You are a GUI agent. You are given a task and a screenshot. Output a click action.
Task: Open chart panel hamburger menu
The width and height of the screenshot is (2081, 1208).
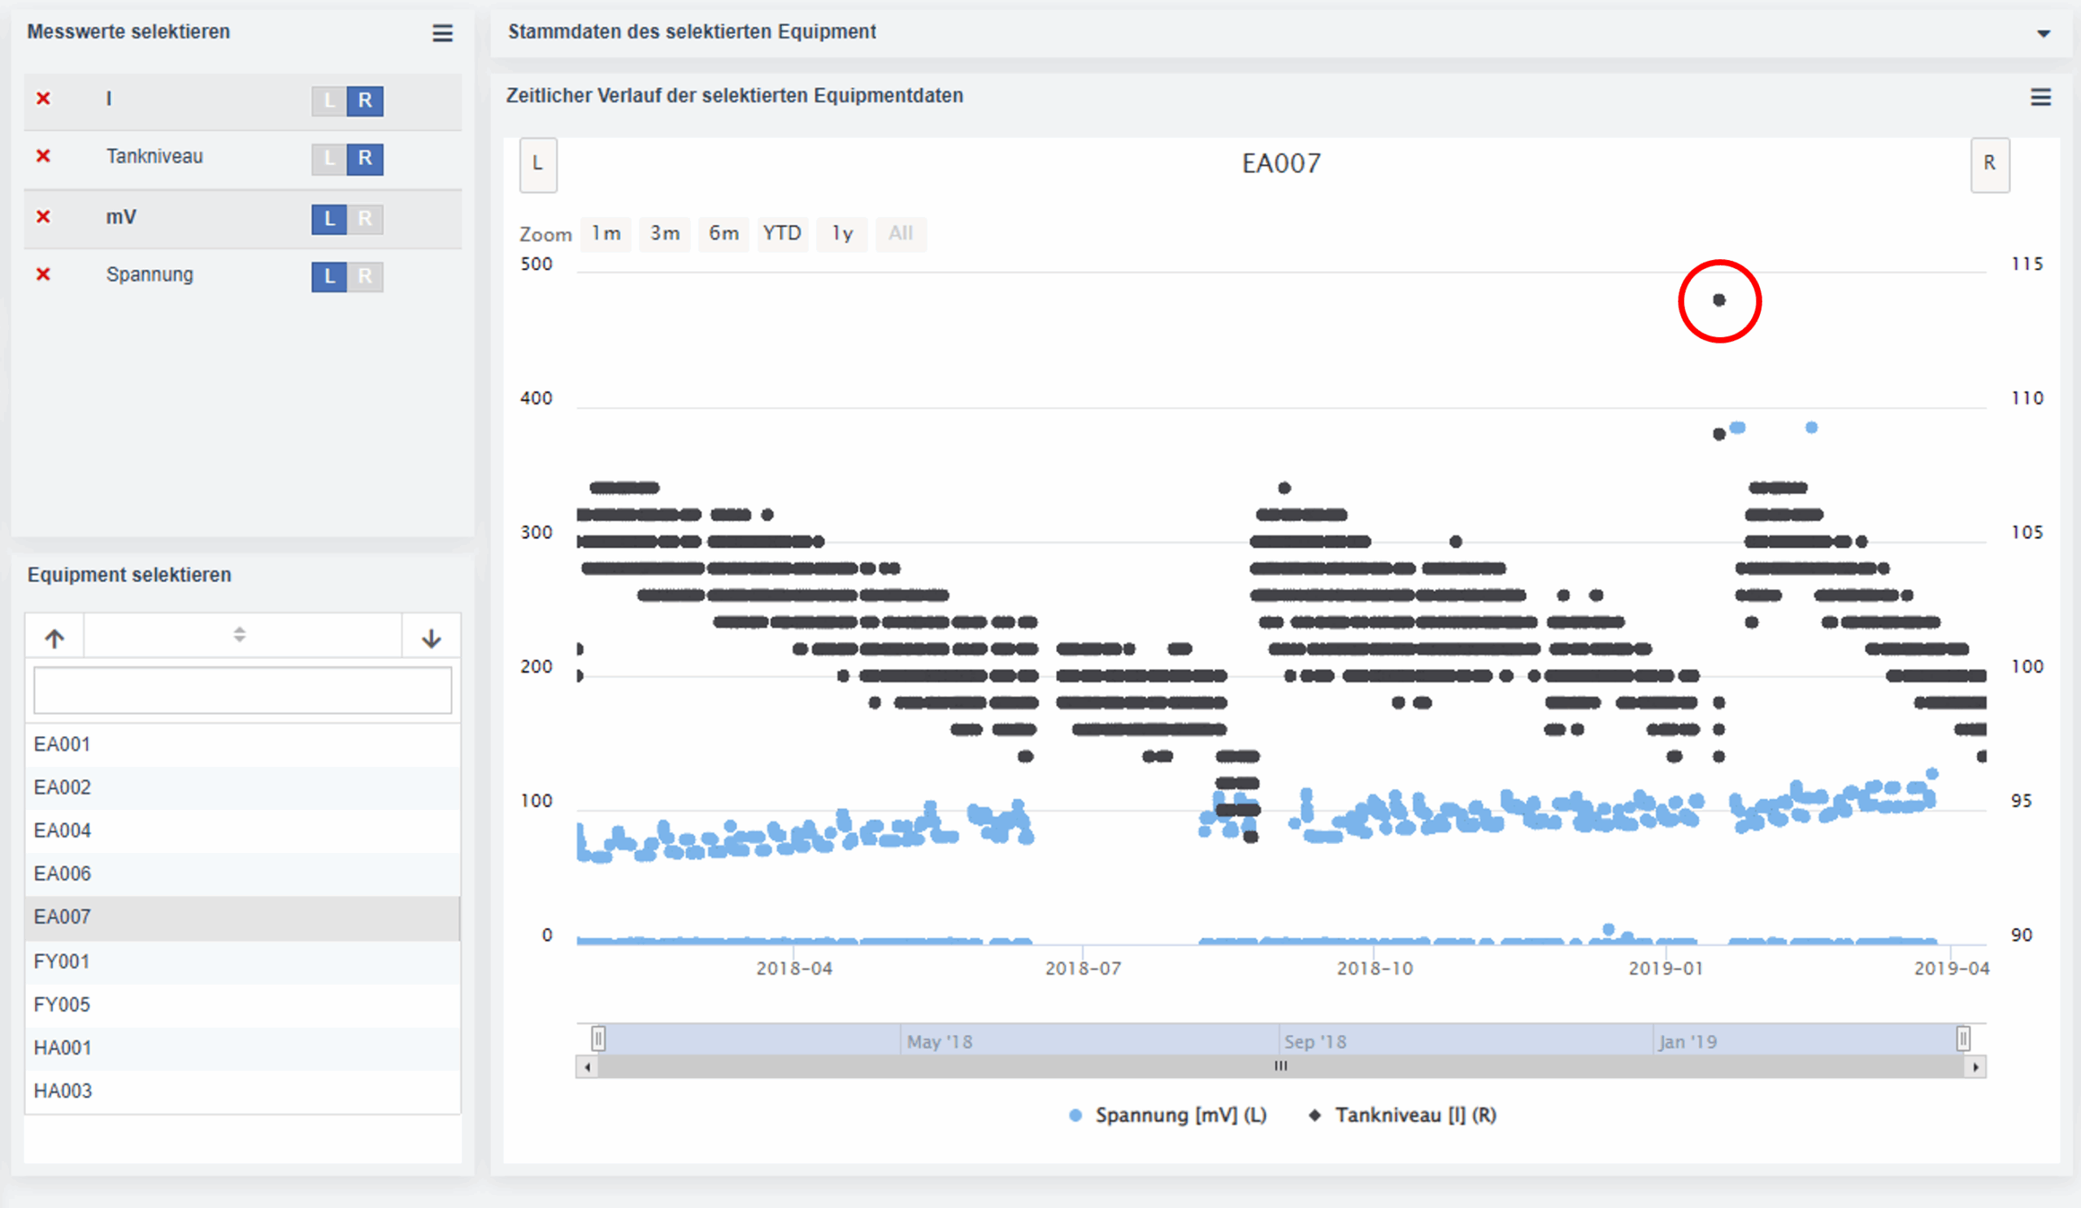[2040, 97]
